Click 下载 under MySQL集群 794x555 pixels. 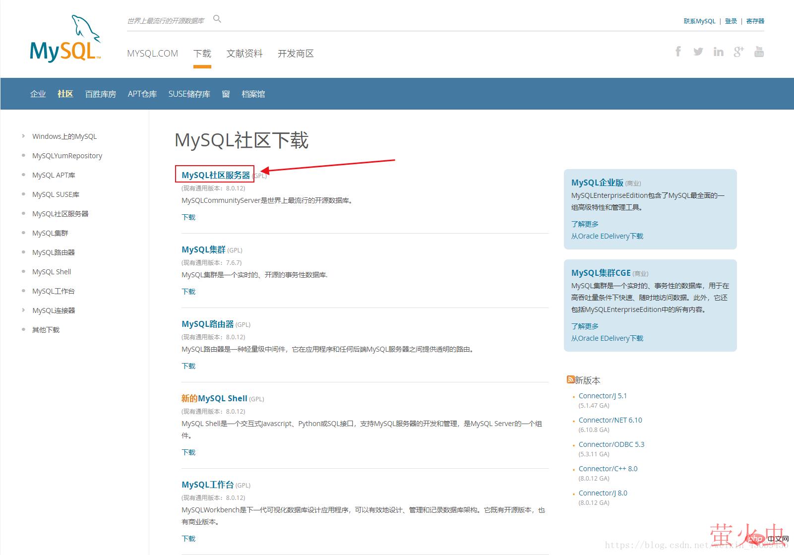(x=188, y=292)
